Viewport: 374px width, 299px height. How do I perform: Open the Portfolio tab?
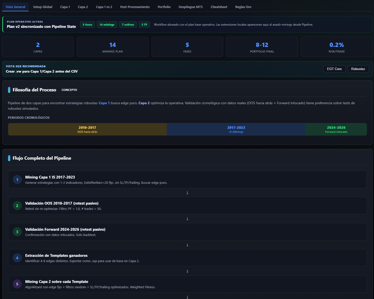[x=164, y=7]
